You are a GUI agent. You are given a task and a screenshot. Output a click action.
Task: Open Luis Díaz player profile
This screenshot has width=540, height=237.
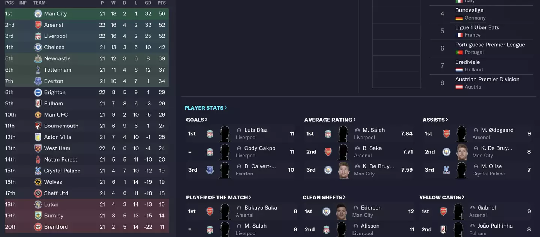tap(256, 130)
